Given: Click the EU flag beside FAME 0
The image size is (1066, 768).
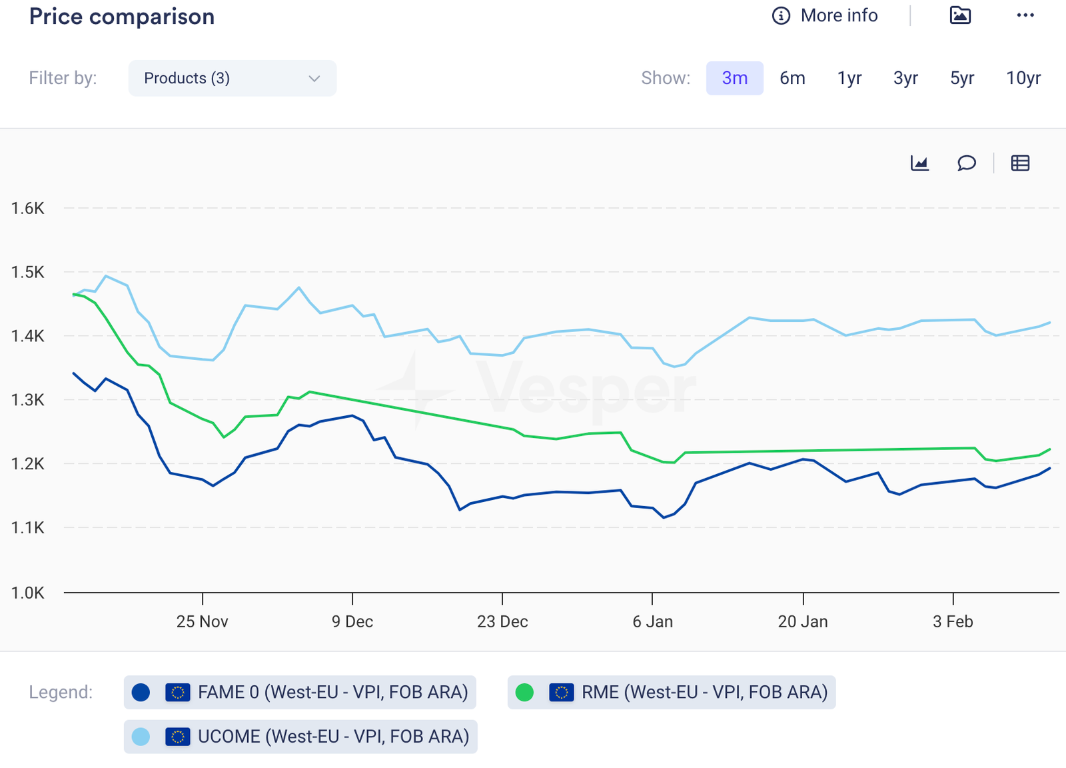Looking at the screenshot, I should click(x=177, y=693).
